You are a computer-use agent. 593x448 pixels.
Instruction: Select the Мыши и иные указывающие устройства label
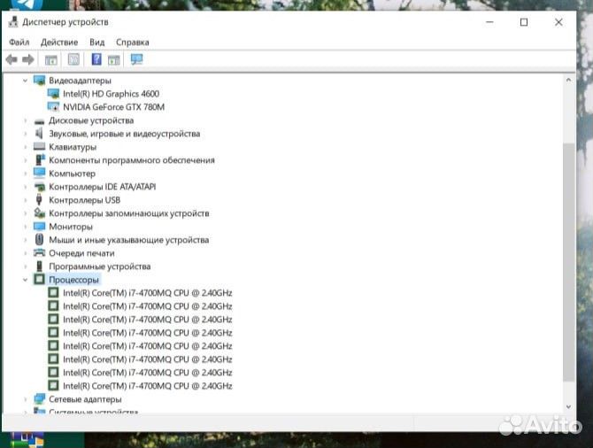pyautogui.click(x=128, y=240)
